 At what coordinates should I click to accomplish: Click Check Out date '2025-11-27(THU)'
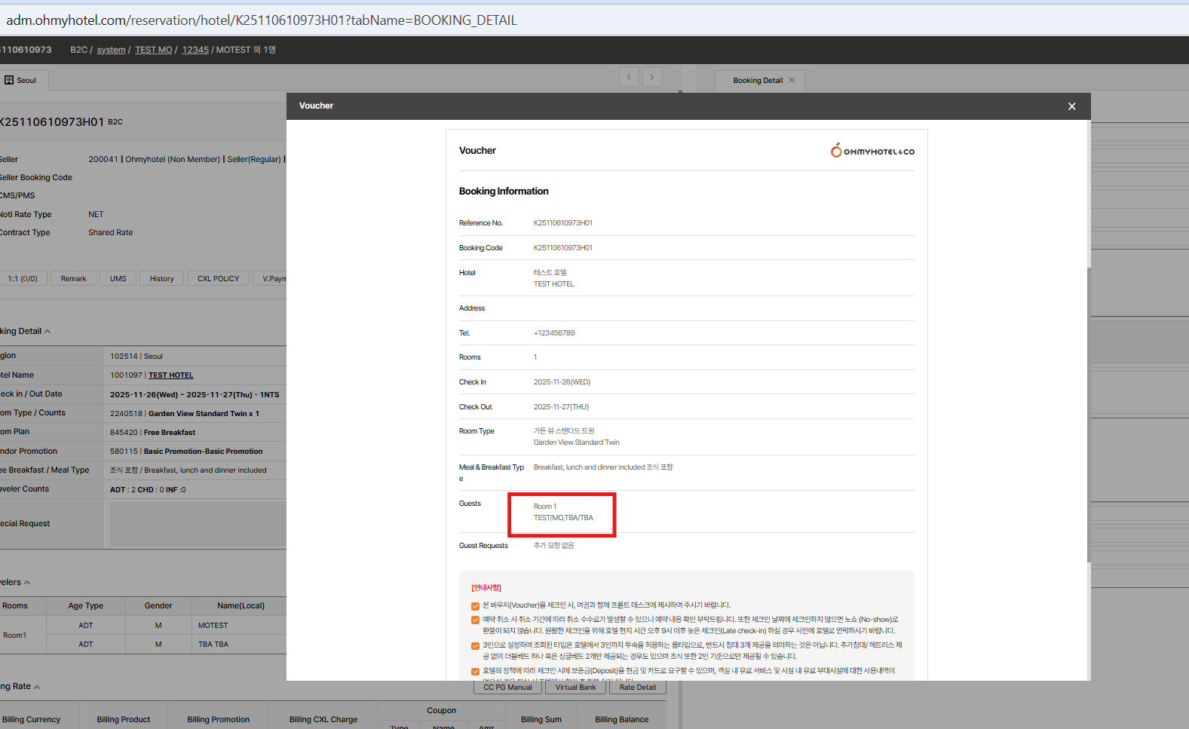[x=561, y=407]
